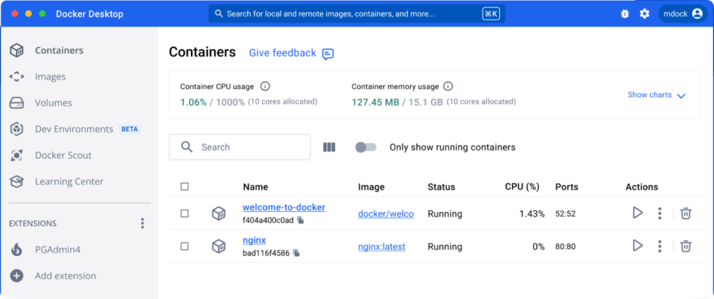Viewport: 714px width, 299px height.
Task: Open the mdock account menu
Action: click(x=682, y=14)
